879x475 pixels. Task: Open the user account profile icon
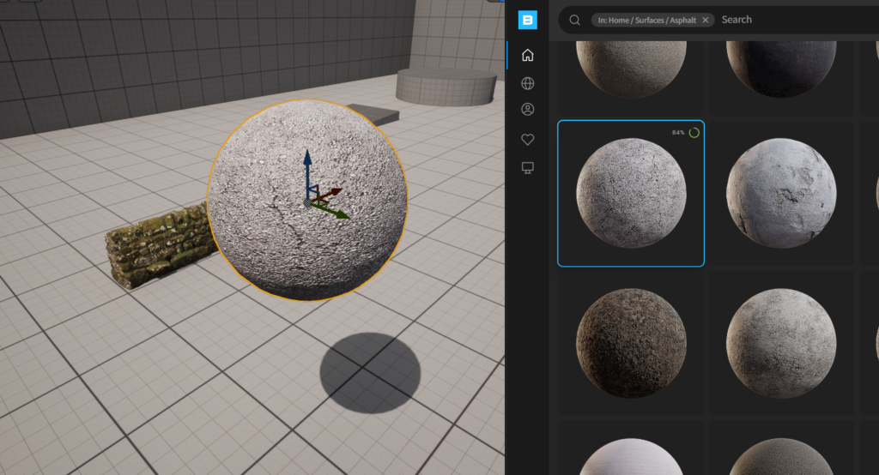(x=528, y=109)
